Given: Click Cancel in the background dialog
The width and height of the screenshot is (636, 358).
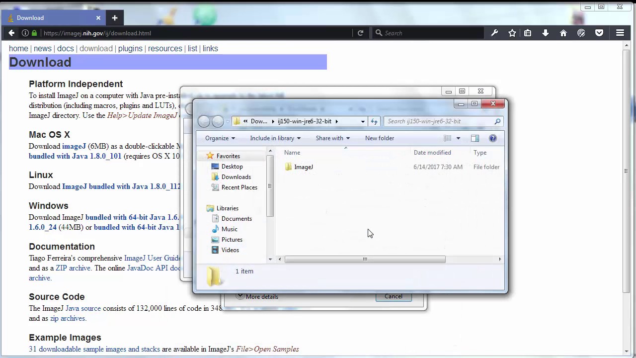Looking at the screenshot, I should point(394,296).
